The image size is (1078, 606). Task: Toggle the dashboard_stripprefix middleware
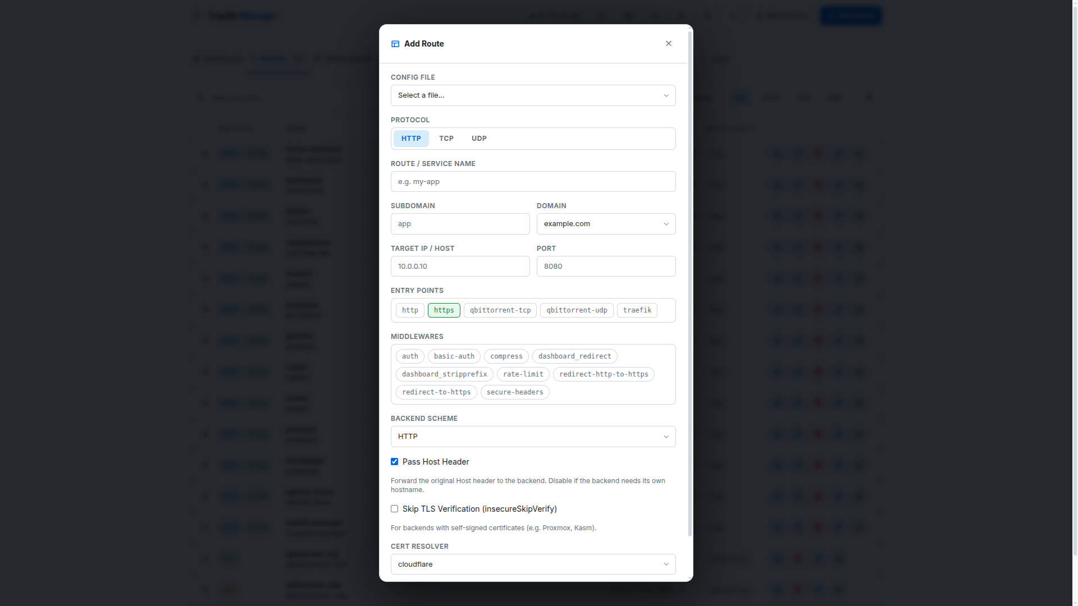444,374
